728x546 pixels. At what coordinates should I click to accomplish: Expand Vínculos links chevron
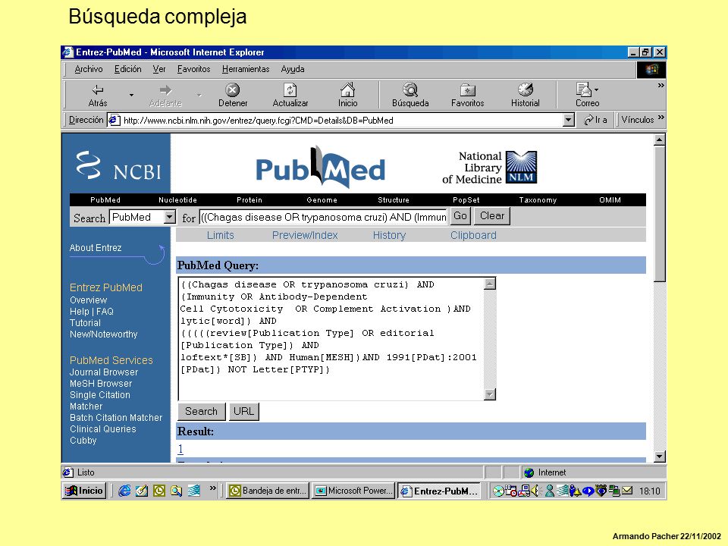click(661, 118)
